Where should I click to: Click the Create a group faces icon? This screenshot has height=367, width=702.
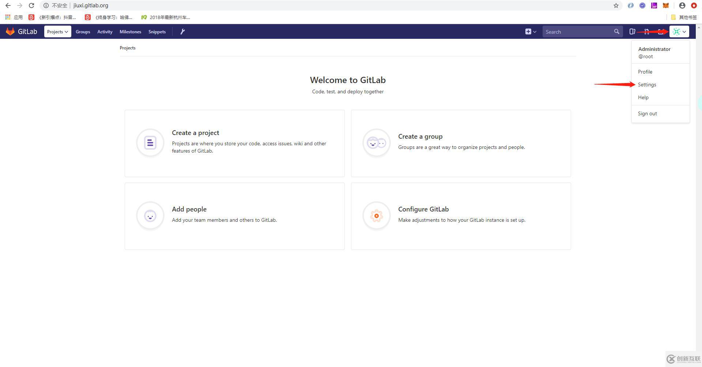pos(376,143)
